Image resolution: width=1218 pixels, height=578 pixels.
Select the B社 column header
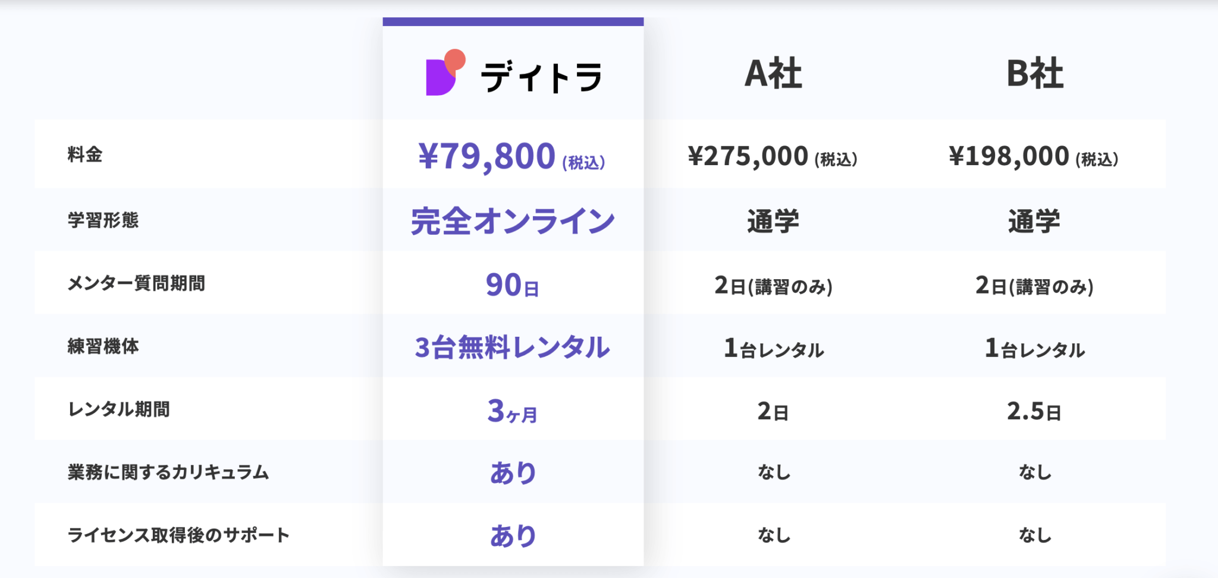(1034, 74)
